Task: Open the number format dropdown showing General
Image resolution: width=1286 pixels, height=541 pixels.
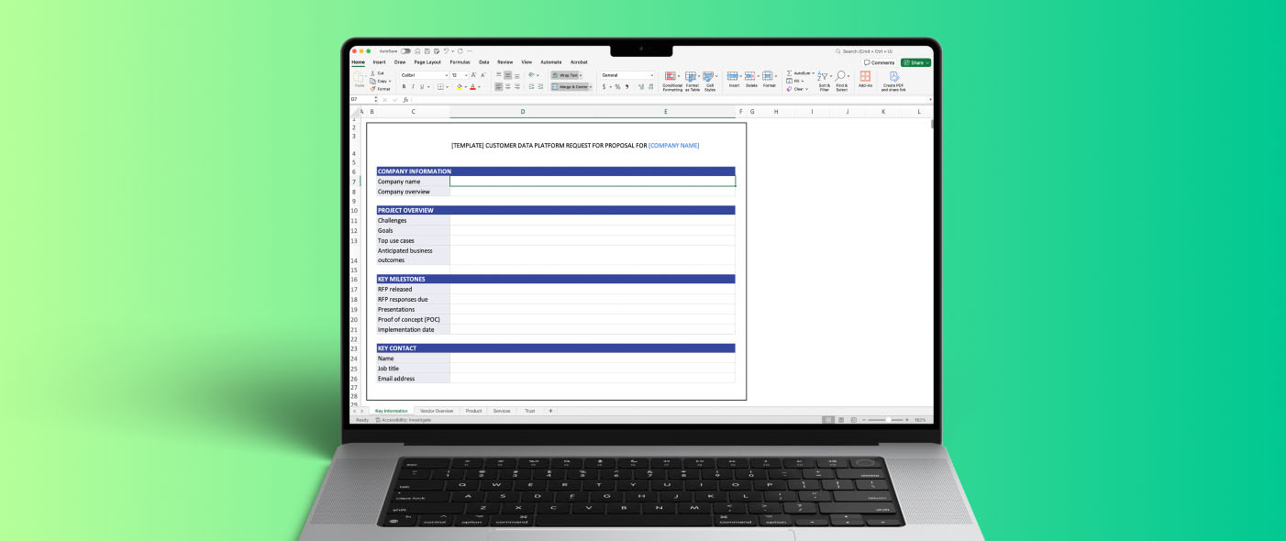Action: [627, 74]
